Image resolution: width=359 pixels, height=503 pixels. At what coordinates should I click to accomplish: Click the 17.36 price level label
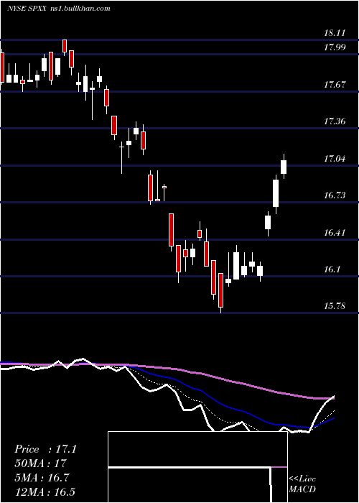coord(335,121)
